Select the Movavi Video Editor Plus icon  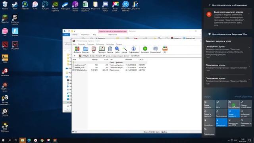point(125,6)
